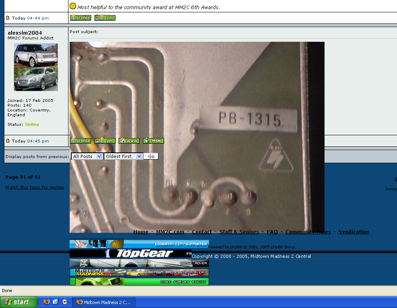The image size is (397, 308).
Task: Click the pm icon on the 04:44 pm post
Action: tap(105, 18)
